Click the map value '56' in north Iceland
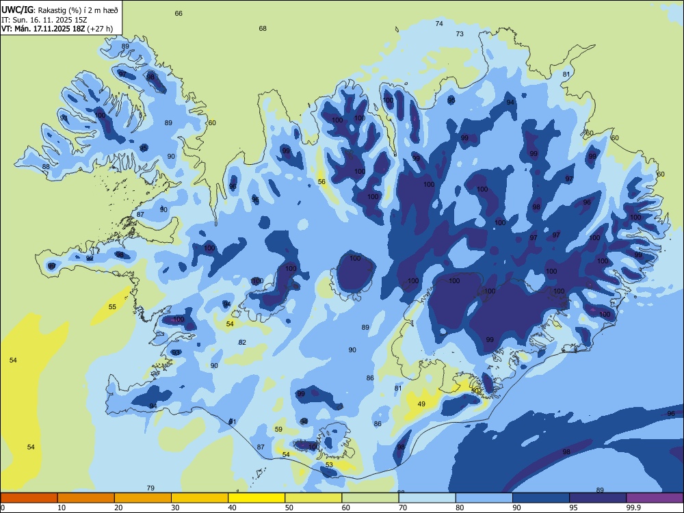The height and width of the screenshot is (513, 684). pyautogui.click(x=321, y=182)
